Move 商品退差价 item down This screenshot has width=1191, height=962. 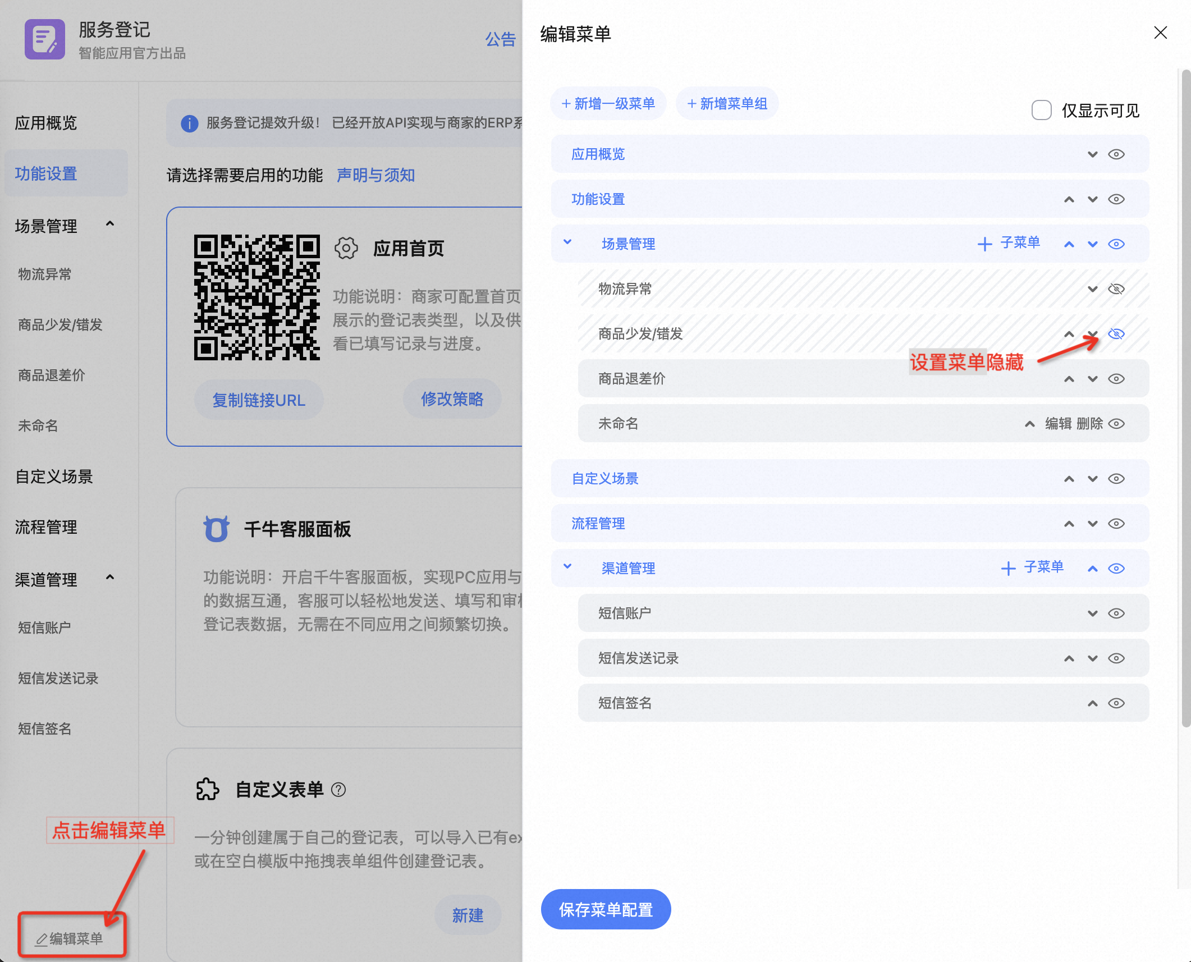point(1092,379)
